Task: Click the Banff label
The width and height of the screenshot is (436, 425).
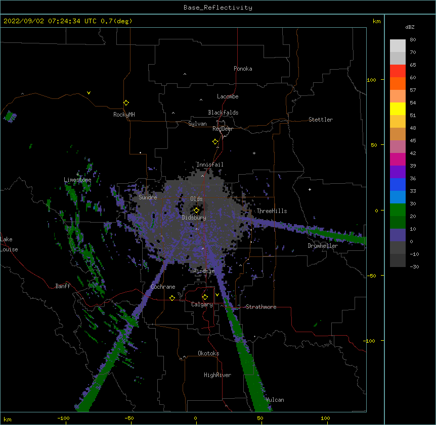Action: (63, 286)
